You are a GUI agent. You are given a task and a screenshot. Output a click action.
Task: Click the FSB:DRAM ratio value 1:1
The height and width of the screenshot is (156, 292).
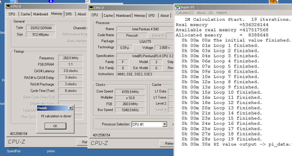[x=71, y=64]
